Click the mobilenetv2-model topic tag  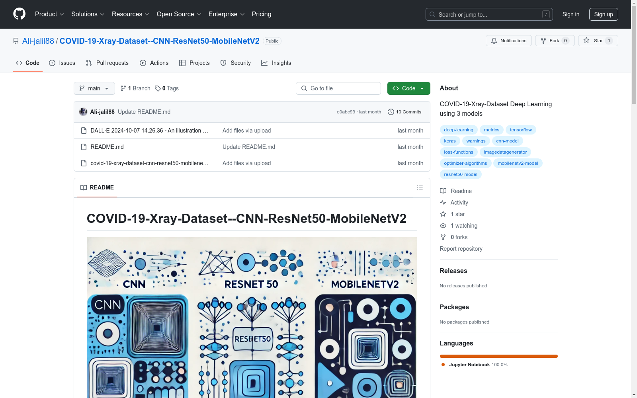pos(518,163)
